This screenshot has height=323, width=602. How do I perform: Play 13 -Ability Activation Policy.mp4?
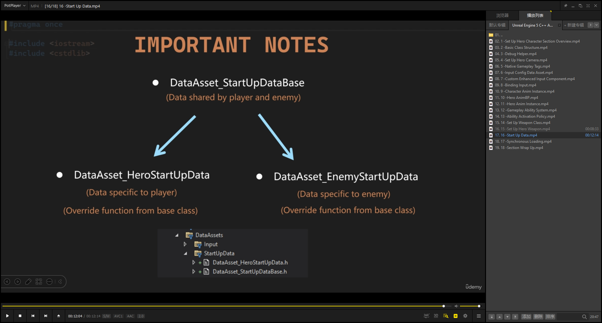pyautogui.click(x=544, y=116)
